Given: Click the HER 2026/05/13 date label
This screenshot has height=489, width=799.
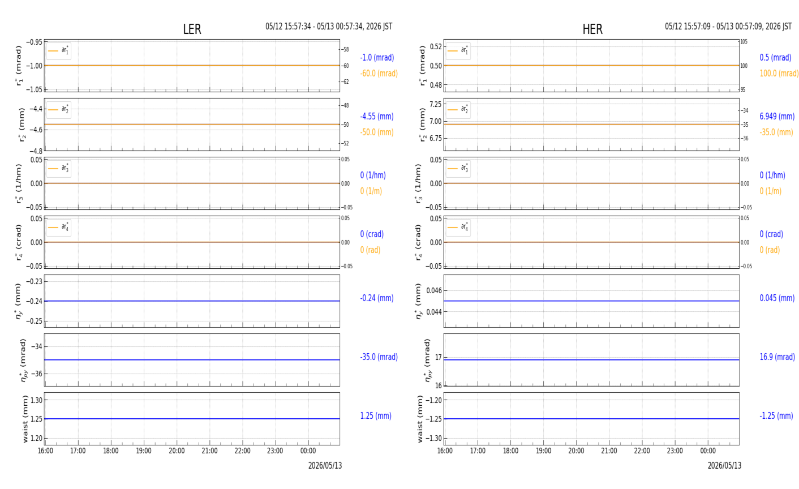Looking at the screenshot, I should pos(724,466).
